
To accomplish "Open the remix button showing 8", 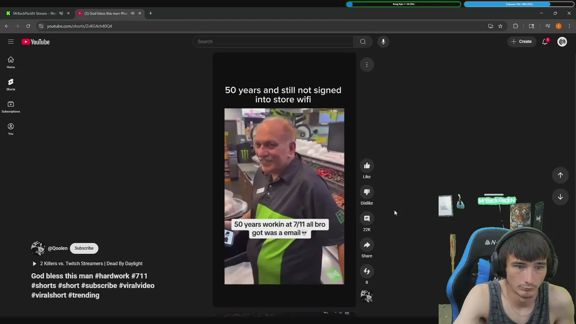I will [367, 271].
